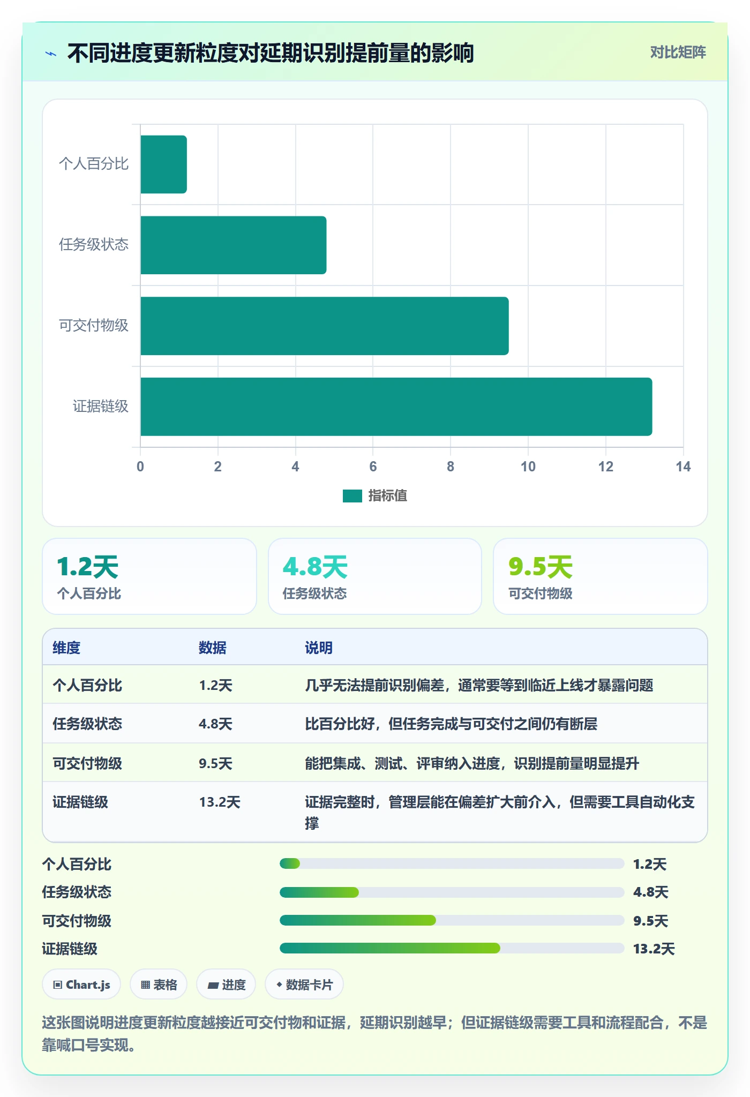Click 可交付物级 progress bar

point(452,920)
